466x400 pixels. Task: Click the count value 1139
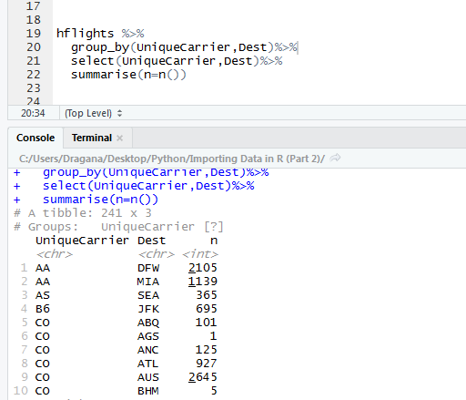[203, 282]
